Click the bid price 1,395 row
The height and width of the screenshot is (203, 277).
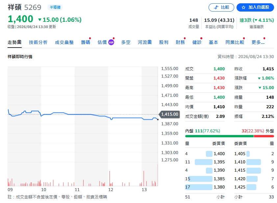205,162
